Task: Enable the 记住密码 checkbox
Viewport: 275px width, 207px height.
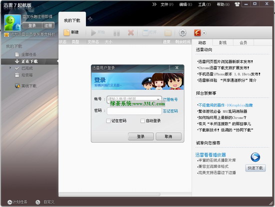Action: coord(108,121)
